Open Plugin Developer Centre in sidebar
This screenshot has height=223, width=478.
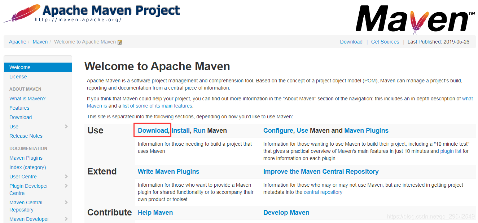29,190
